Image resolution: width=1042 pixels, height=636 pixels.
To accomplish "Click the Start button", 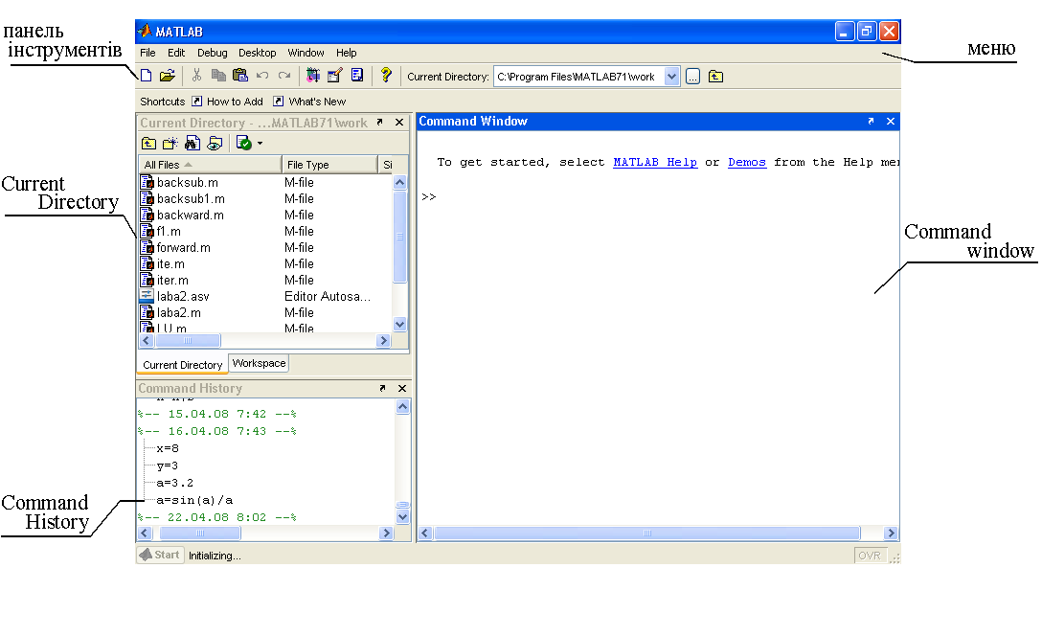I will point(160,555).
